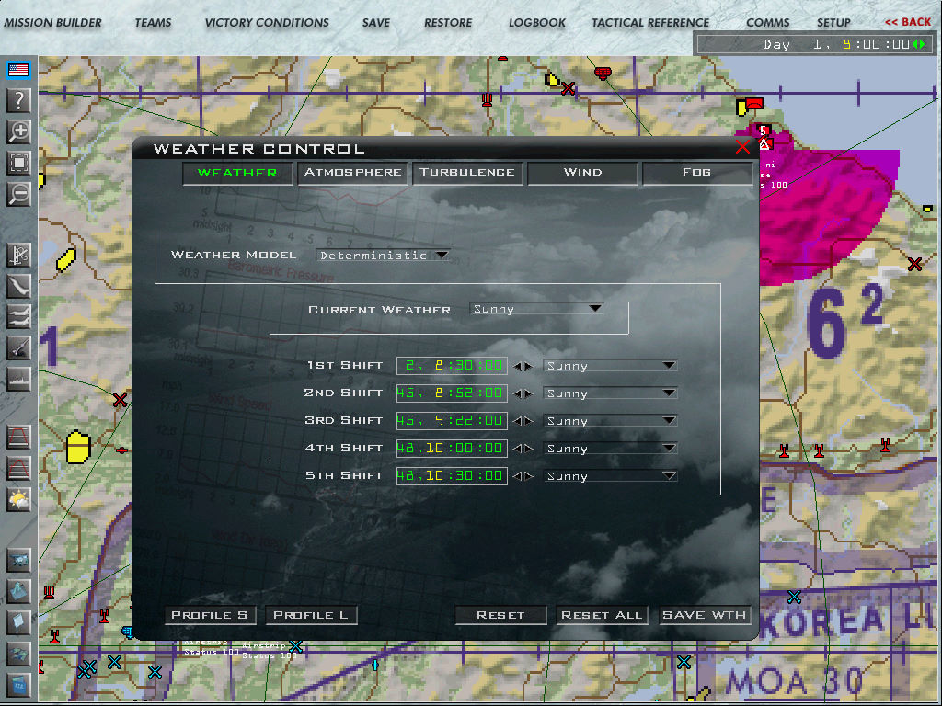Image resolution: width=942 pixels, height=706 pixels.
Task: Click the US flag team icon
Action: (x=18, y=70)
